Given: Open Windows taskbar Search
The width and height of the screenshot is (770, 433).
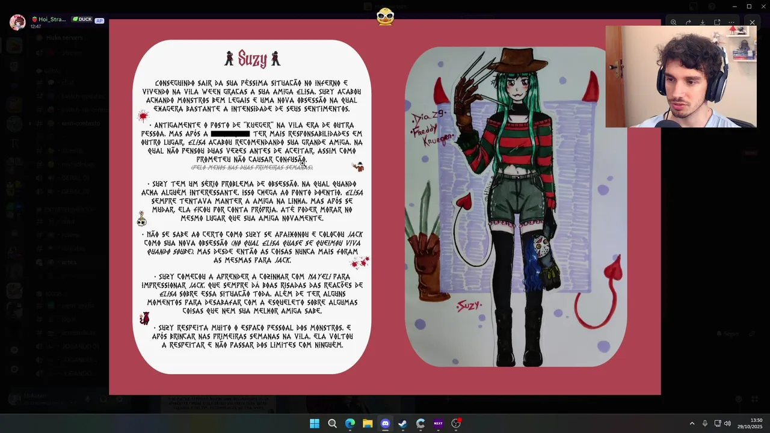Looking at the screenshot, I should click(x=332, y=423).
